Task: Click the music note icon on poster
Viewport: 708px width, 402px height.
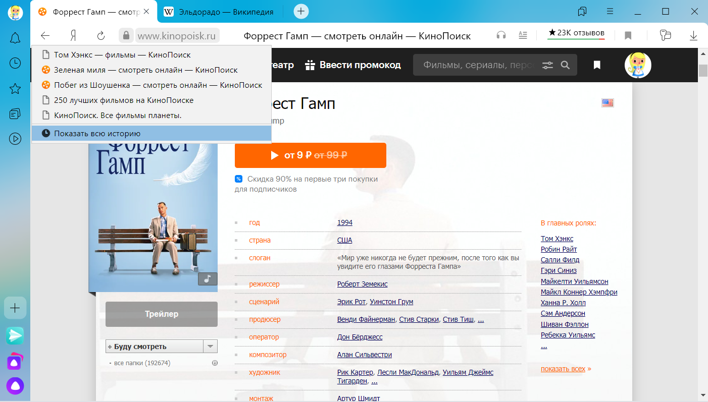Action: coord(208,279)
